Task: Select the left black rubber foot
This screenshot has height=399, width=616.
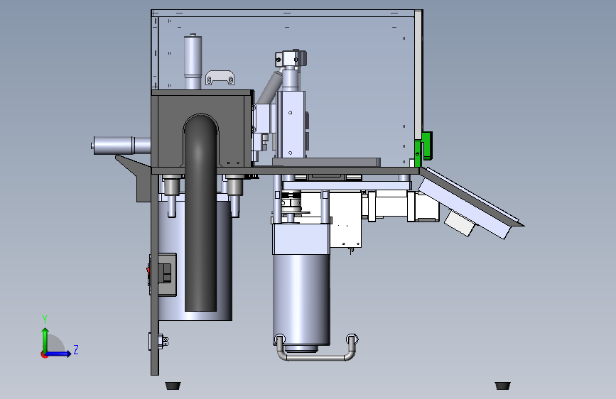Action: (173, 386)
